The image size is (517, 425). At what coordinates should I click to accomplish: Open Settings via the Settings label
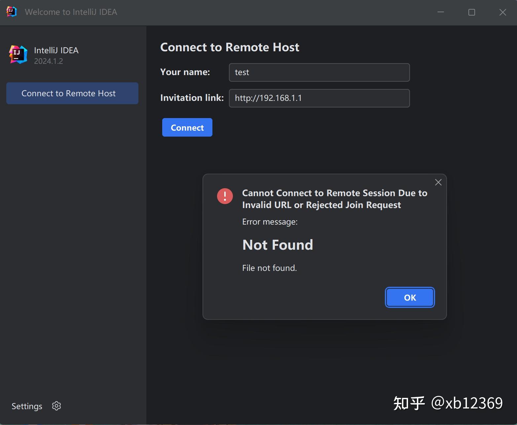pos(26,406)
